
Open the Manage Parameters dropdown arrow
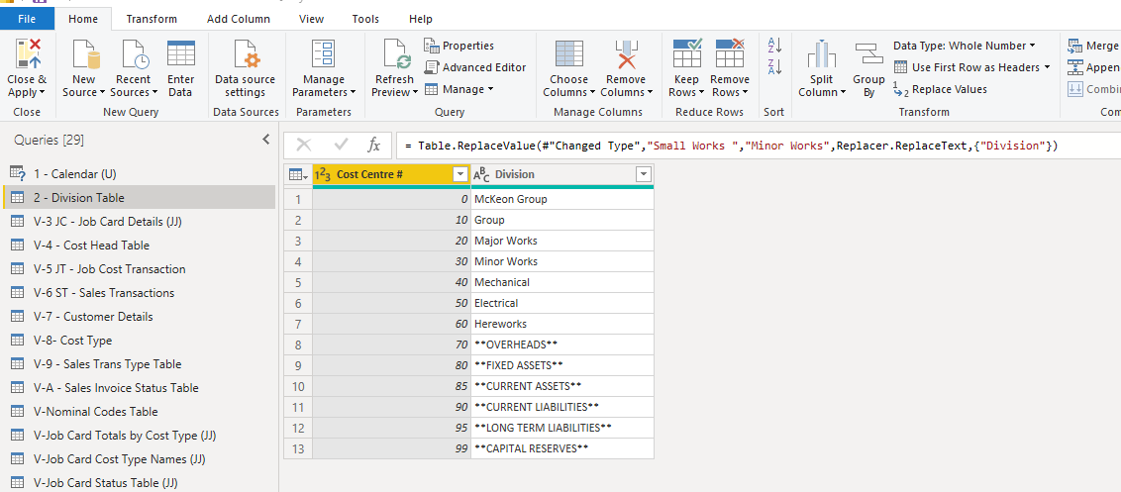point(353,93)
